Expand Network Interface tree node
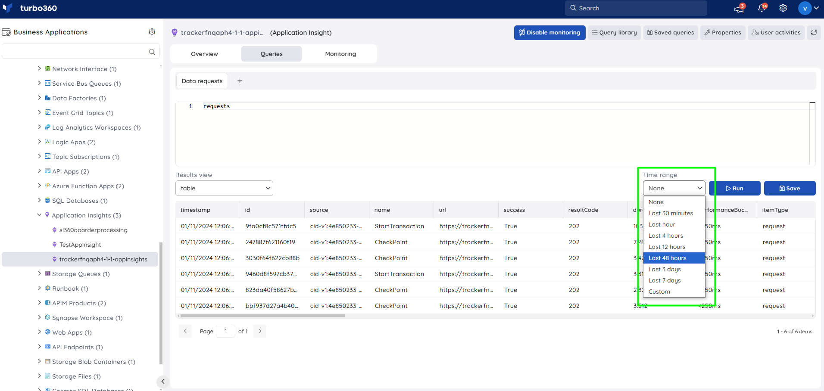The height and width of the screenshot is (391, 824). click(39, 68)
